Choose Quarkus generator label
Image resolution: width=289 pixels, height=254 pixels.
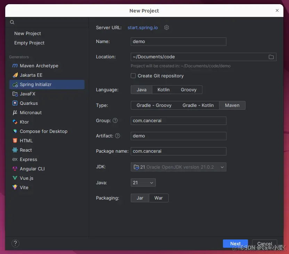point(29,103)
